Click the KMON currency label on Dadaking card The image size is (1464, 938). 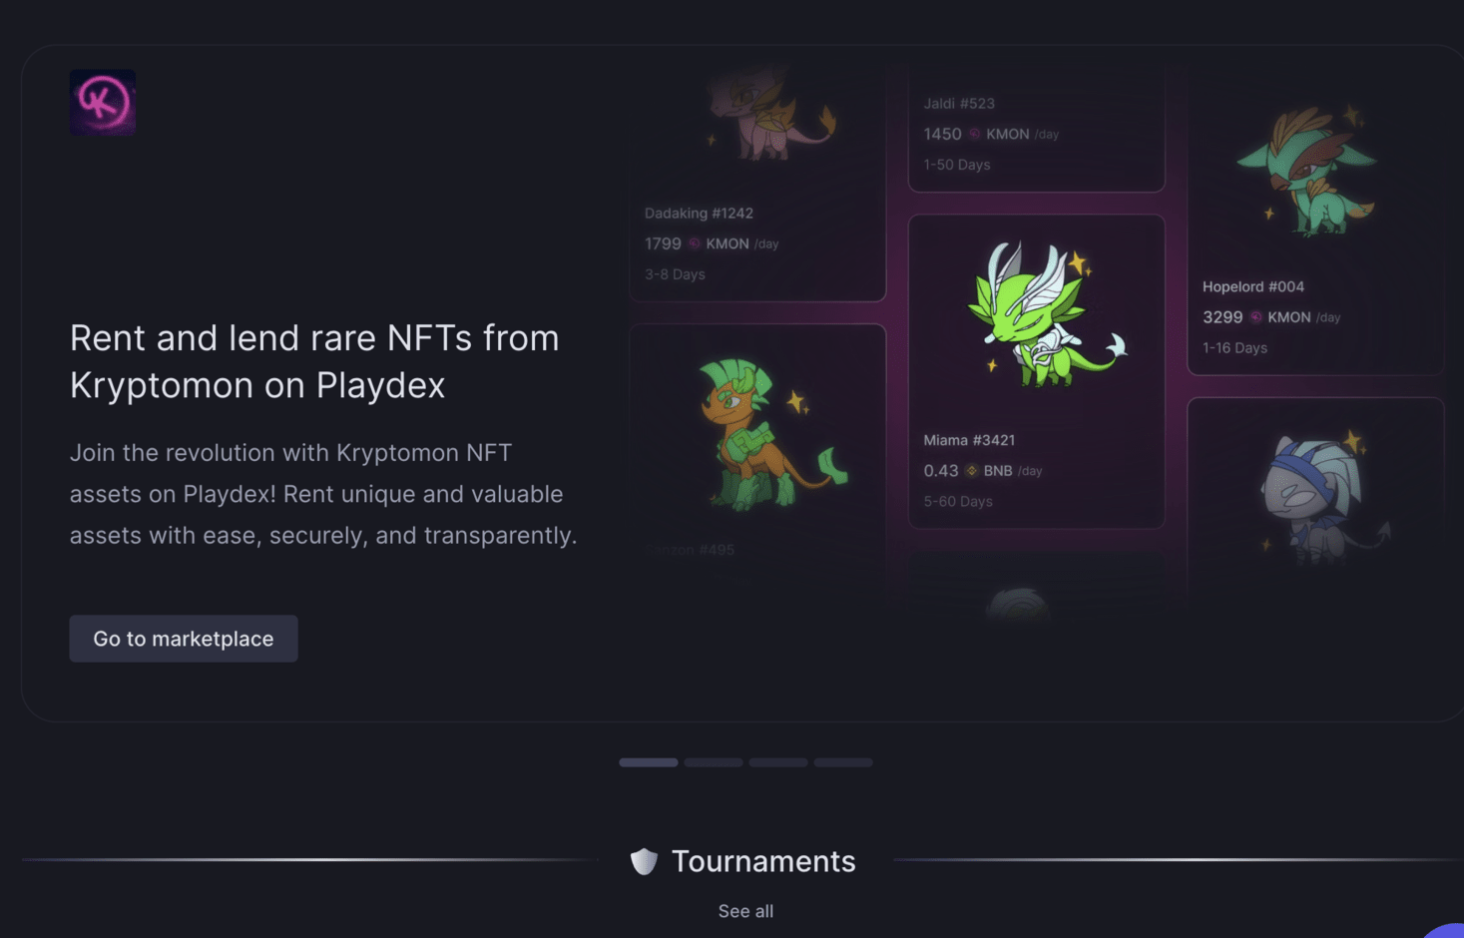point(728,243)
